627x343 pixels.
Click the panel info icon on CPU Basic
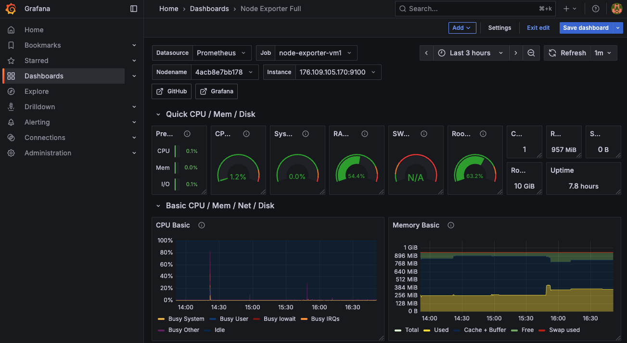click(x=201, y=225)
